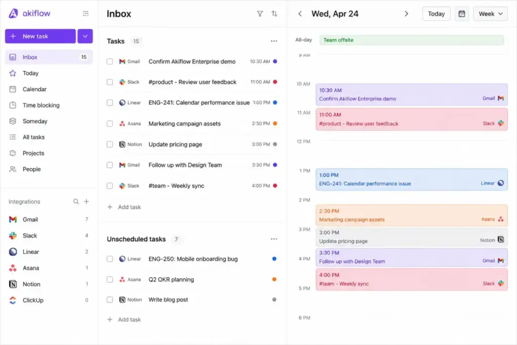This screenshot has height=345, width=517.
Task: Check off Update pricing page task
Action: pyautogui.click(x=110, y=144)
